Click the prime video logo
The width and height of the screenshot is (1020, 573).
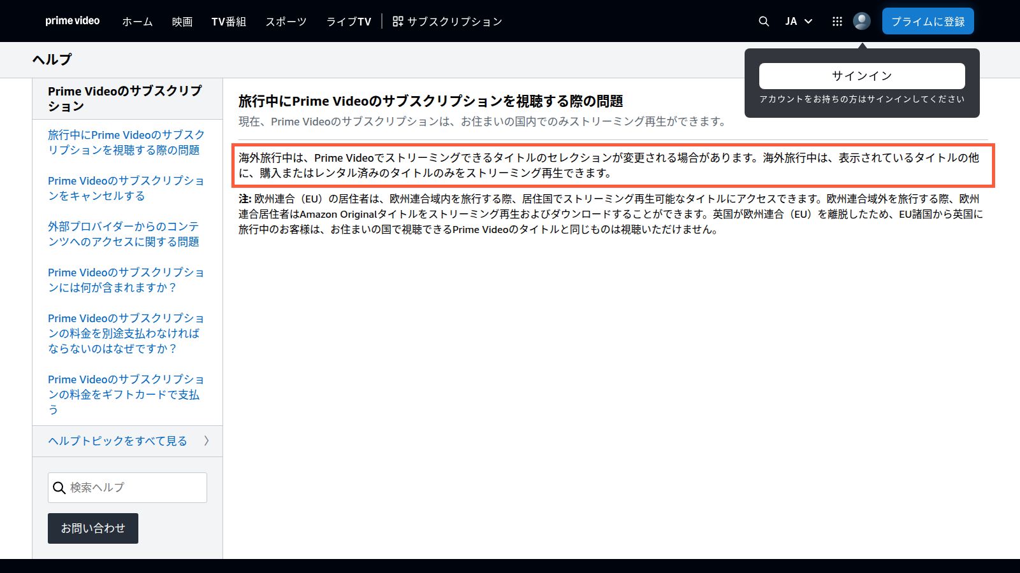[72, 21]
